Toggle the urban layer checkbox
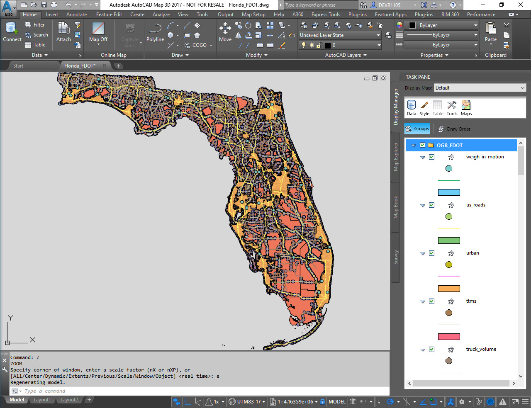The width and height of the screenshot is (531, 408). click(x=432, y=253)
